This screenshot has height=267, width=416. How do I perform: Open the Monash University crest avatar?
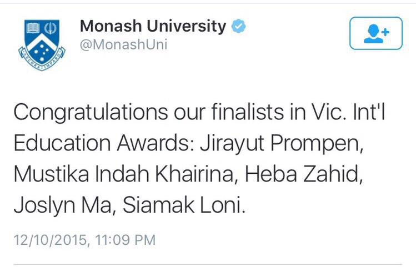coord(42,45)
